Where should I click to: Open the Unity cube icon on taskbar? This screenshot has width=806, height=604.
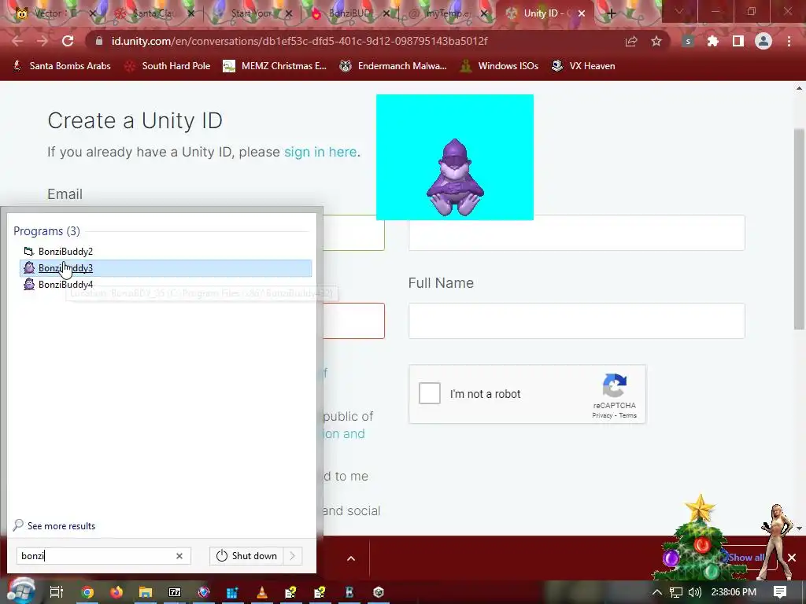click(x=379, y=592)
